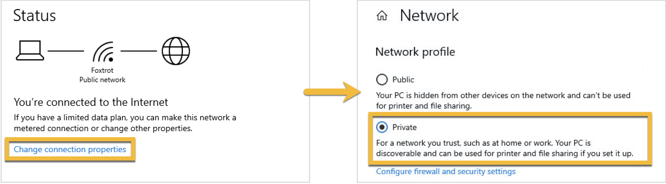Click the Status page heading

coord(35,15)
